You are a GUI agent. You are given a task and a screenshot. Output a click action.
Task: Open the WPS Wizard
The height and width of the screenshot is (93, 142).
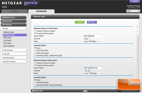point(14,25)
